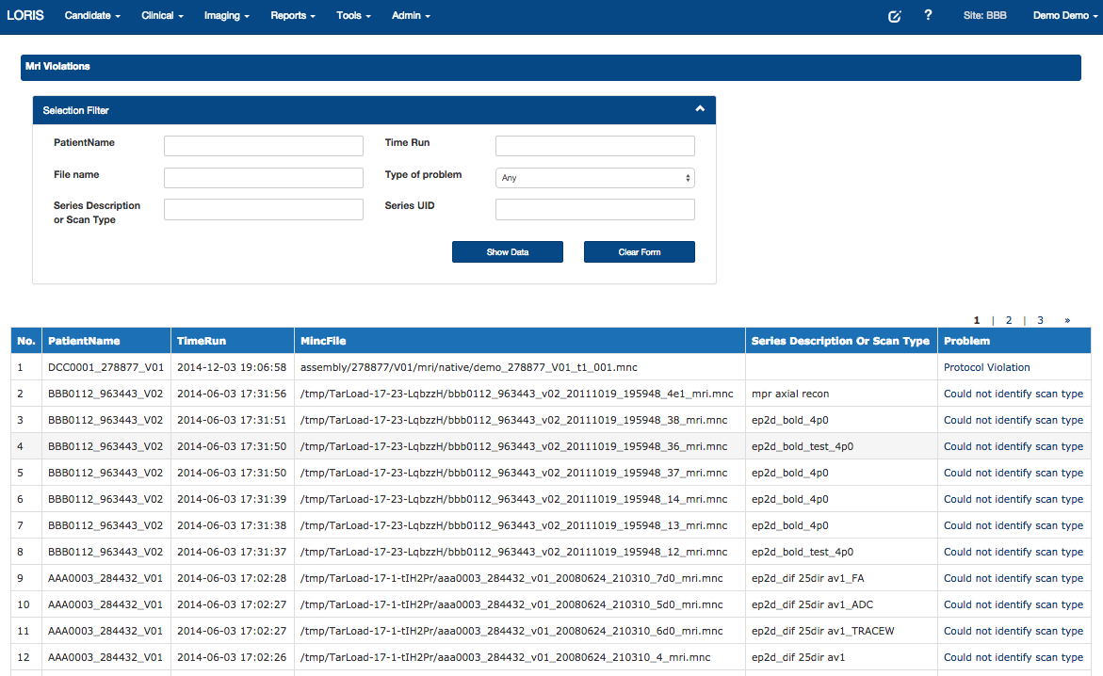
Task: Expand the Demo Demo user menu
Action: 1061,16
